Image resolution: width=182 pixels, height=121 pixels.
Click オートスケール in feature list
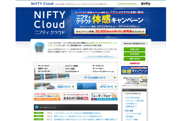coord(98,66)
